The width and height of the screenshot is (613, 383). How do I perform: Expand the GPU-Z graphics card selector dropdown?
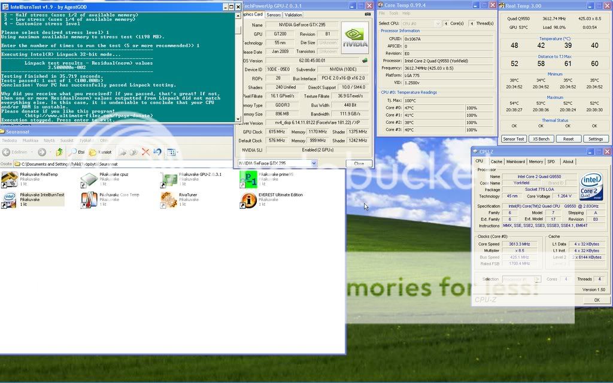314,163
